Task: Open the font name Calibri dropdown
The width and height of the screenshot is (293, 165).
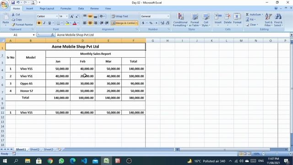Action: point(57,16)
